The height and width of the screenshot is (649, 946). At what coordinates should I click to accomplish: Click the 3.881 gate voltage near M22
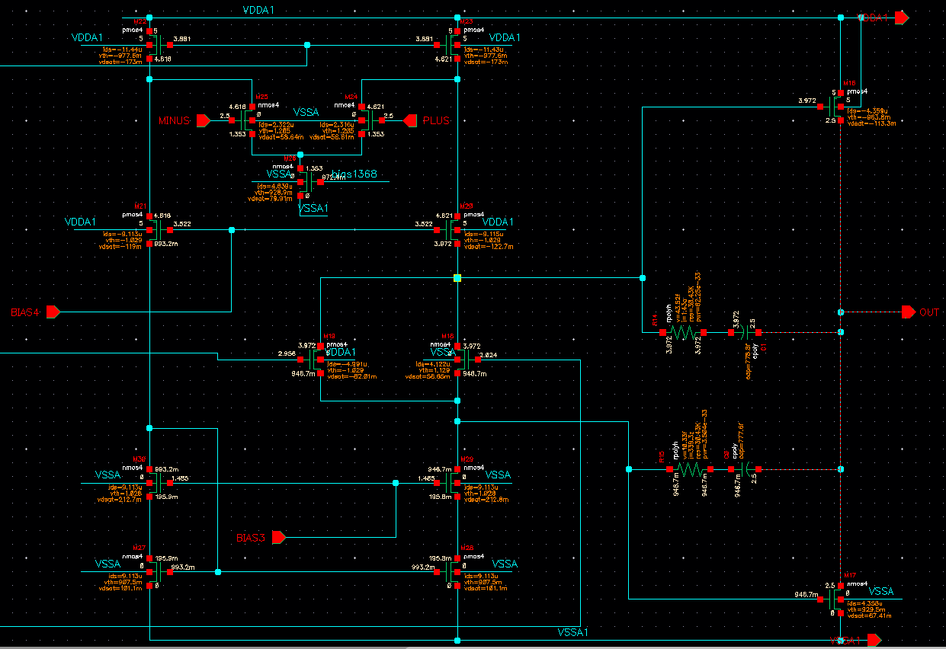tap(182, 38)
